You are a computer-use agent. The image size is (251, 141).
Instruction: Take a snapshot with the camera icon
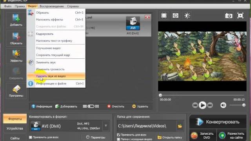pyautogui.click(x=229, y=16)
